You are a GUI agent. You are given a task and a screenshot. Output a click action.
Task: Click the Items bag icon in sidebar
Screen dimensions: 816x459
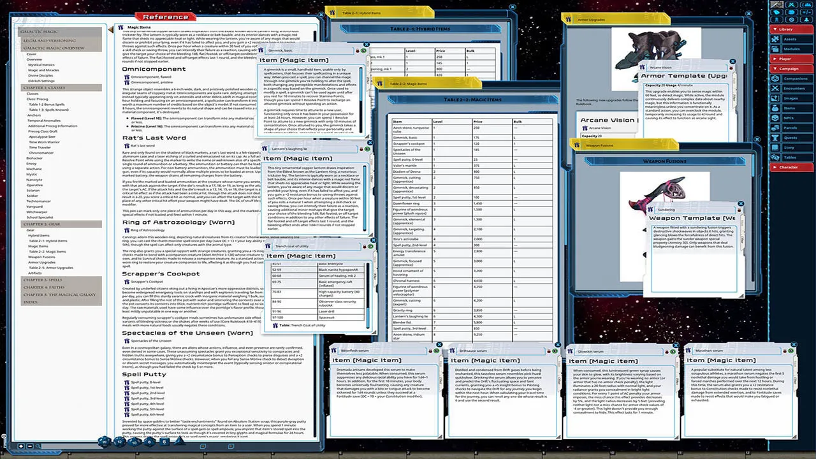click(x=776, y=108)
